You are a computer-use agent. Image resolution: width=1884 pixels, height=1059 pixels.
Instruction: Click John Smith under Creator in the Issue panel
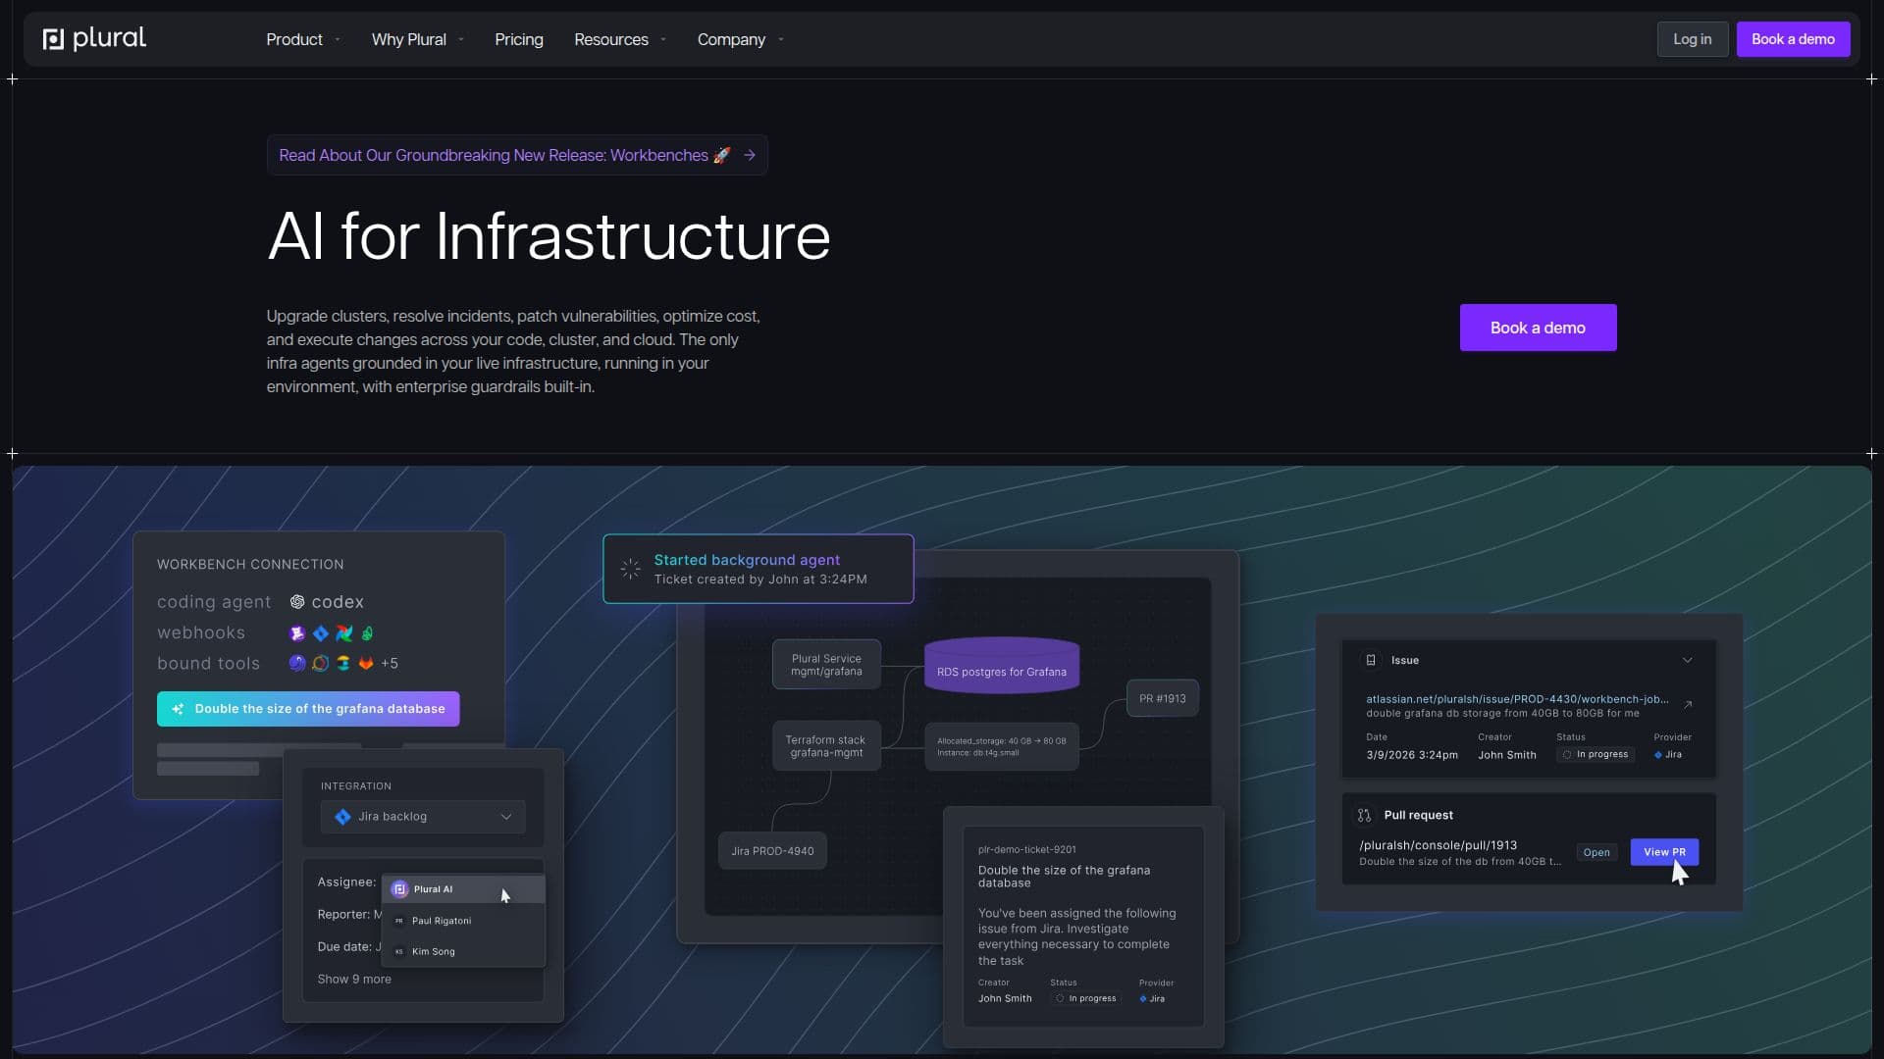coord(1507,755)
